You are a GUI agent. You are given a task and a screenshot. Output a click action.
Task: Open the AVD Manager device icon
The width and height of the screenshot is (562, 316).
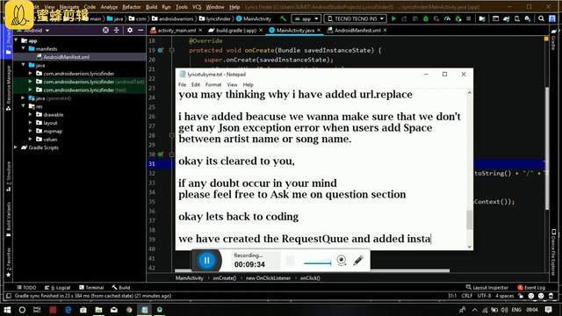[x=517, y=18]
